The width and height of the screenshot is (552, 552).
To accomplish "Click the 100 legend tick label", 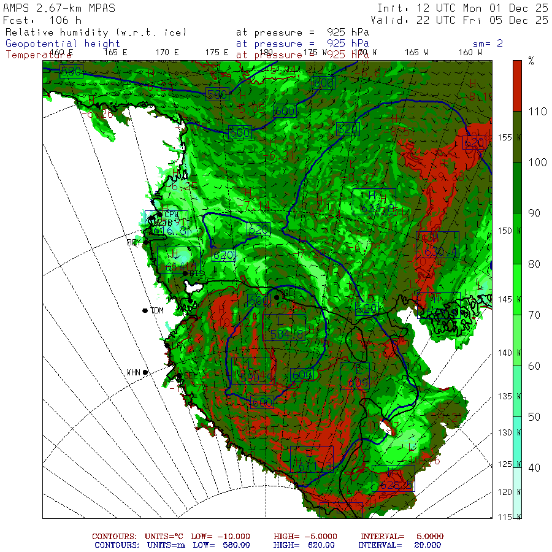I will coord(537,163).
